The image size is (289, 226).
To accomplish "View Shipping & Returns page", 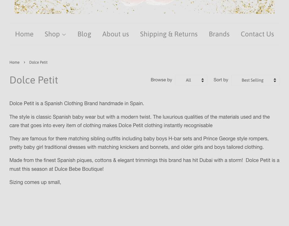I will click(169, 34).
